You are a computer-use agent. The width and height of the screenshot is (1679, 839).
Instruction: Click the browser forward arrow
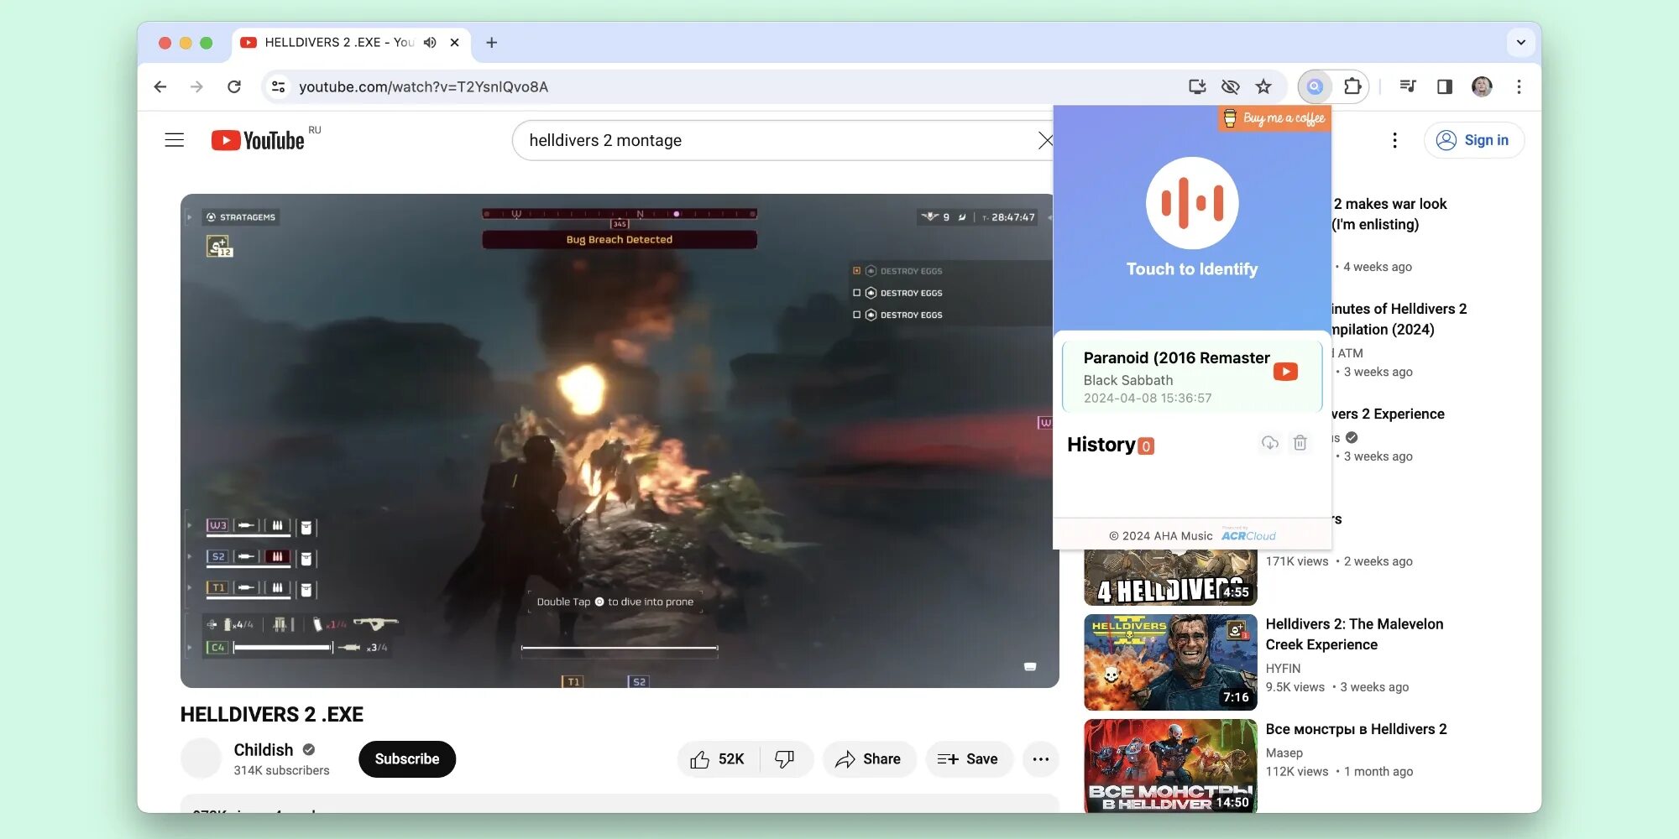coord(196,86)
